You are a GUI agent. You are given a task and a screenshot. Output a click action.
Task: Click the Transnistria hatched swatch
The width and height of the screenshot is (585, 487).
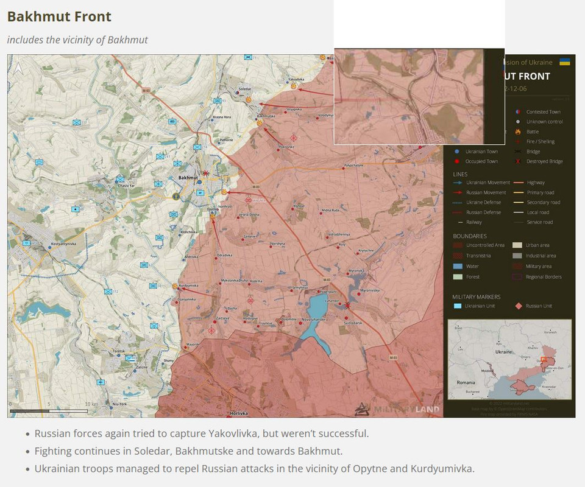pos(458,256)
